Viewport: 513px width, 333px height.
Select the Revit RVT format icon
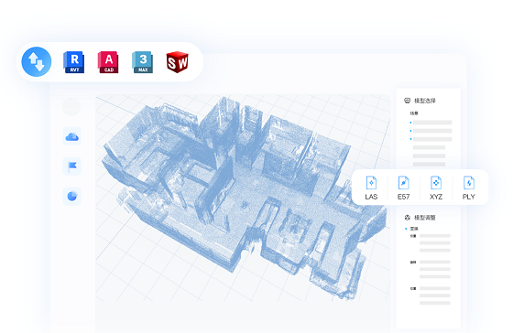[74, 62]
